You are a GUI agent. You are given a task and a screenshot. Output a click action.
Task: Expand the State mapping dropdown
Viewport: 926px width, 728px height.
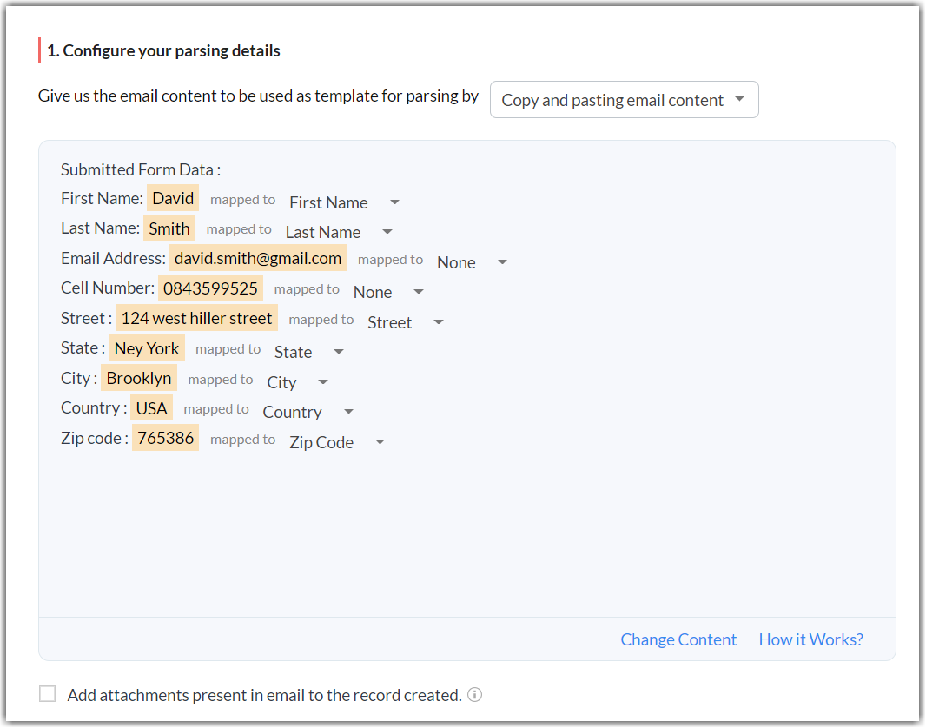point(309,352)
